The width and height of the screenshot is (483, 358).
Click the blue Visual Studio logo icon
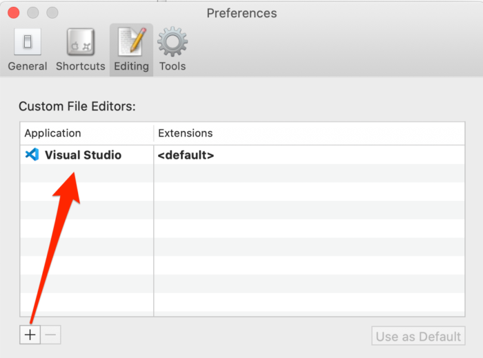(32, 155)
